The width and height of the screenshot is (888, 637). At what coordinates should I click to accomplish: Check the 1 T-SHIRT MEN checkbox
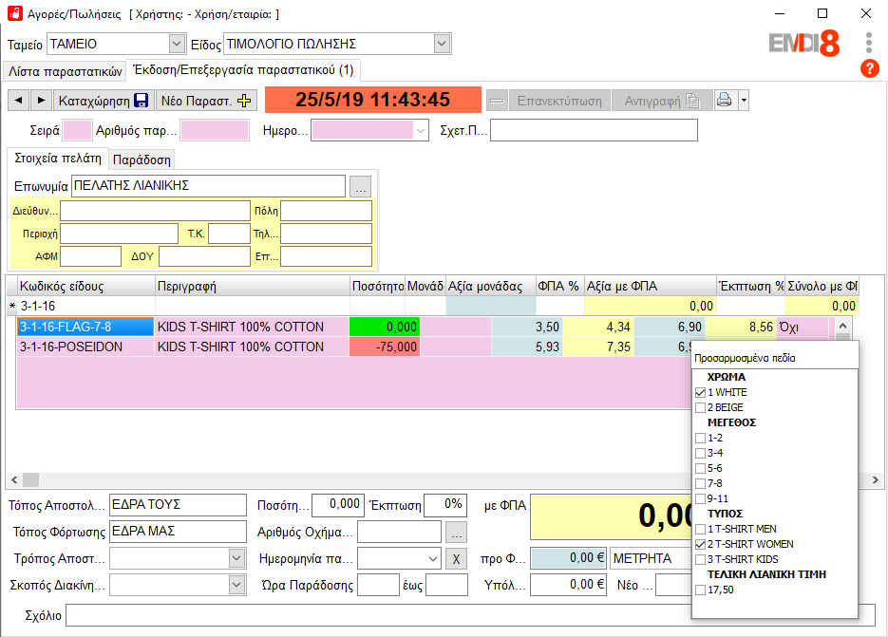click(x=701, y=529)
